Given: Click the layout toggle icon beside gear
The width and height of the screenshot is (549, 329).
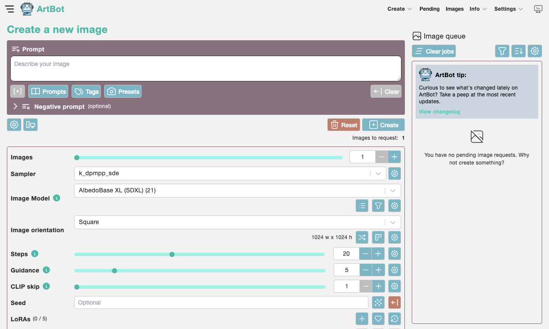Looking at the screenshot, I should (x=30, y=125).
